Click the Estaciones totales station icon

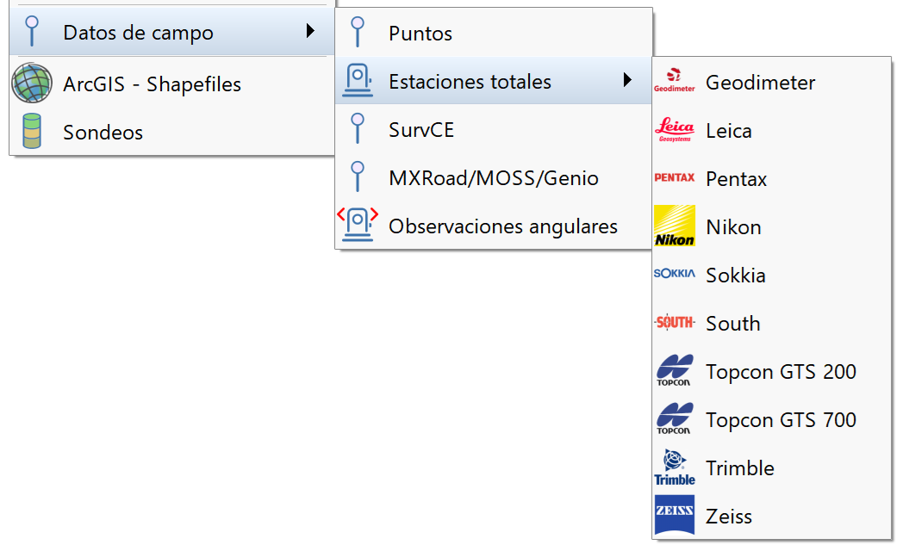357,80
